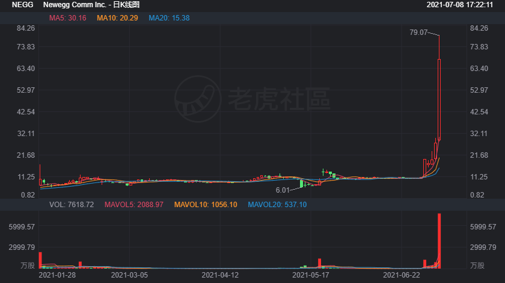Click the 2021-05-17 date axis label
Viewport: 505px width, 283px height.
pyautogui.click(x=311, y=275)
